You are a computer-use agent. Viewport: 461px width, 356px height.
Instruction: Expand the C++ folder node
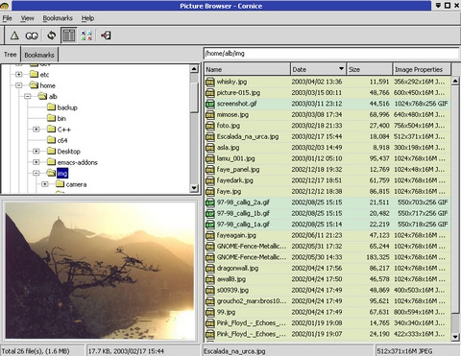(36, 130)
